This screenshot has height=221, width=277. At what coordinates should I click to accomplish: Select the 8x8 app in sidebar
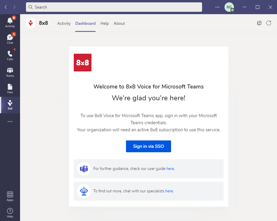point(10,105)
